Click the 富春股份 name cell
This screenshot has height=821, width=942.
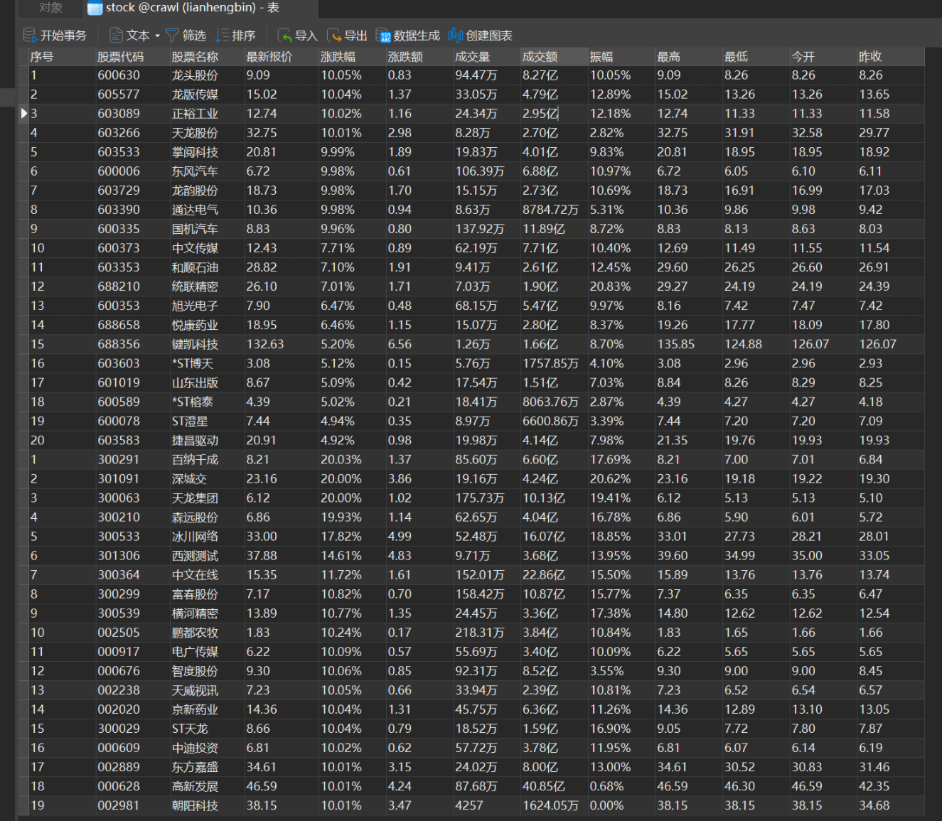(207, 593)
